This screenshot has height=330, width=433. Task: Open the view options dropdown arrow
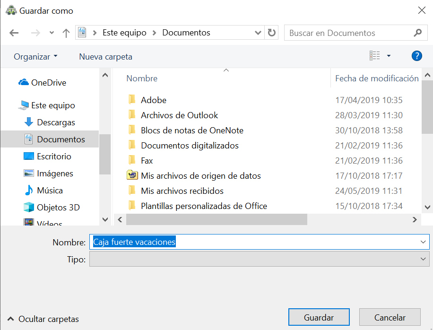pyautogui.click(x=389, y=56)
